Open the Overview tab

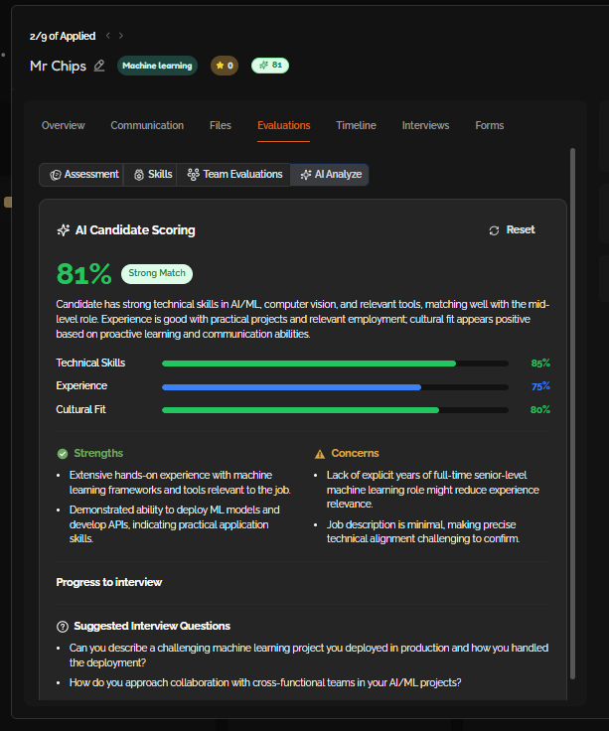click(63, 125)
